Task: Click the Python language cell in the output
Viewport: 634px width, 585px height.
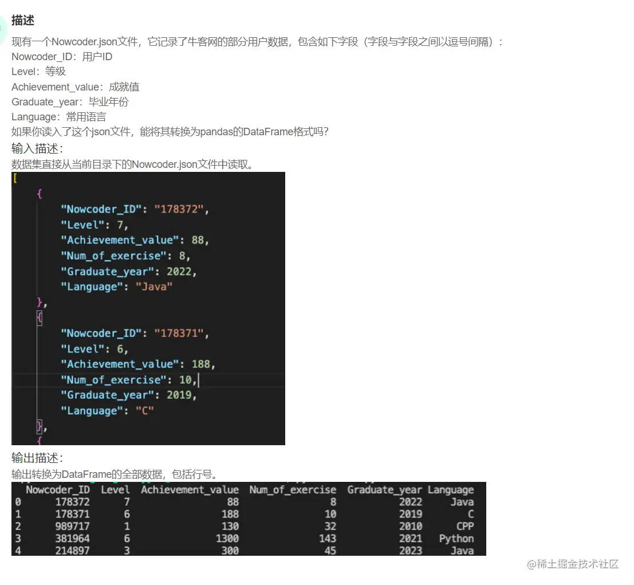Action: [x=456, y=539]
